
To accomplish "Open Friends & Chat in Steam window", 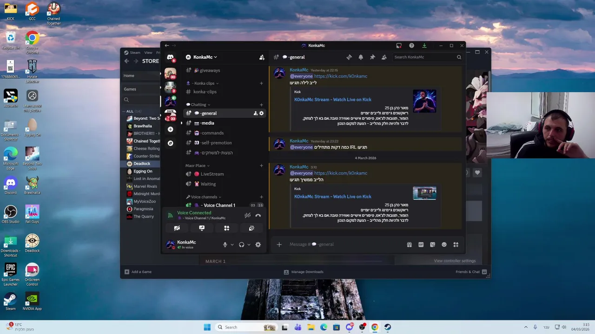I will (471, 272).
